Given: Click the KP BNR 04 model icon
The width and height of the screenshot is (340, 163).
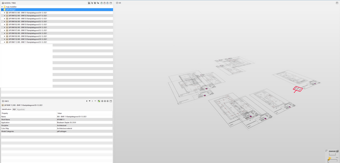Looking at the screenshot, I should pyautogui.click(x=7, y=21).
